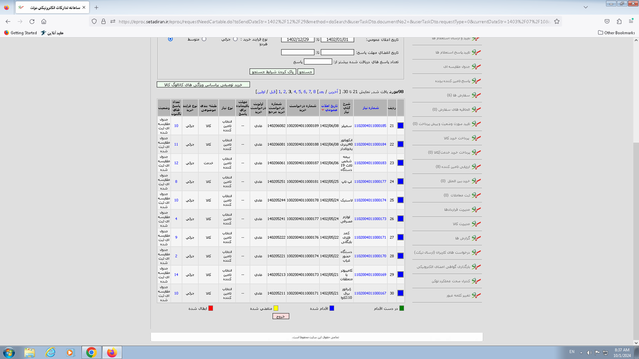
Task: Open response count 14 in row 29
Action: pos(176,275)
